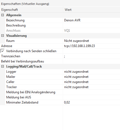The image size is (120, 130).
Task: Toggle Verbindung nach Senden schließen checkbox
Action: click(x=2, y=51)
